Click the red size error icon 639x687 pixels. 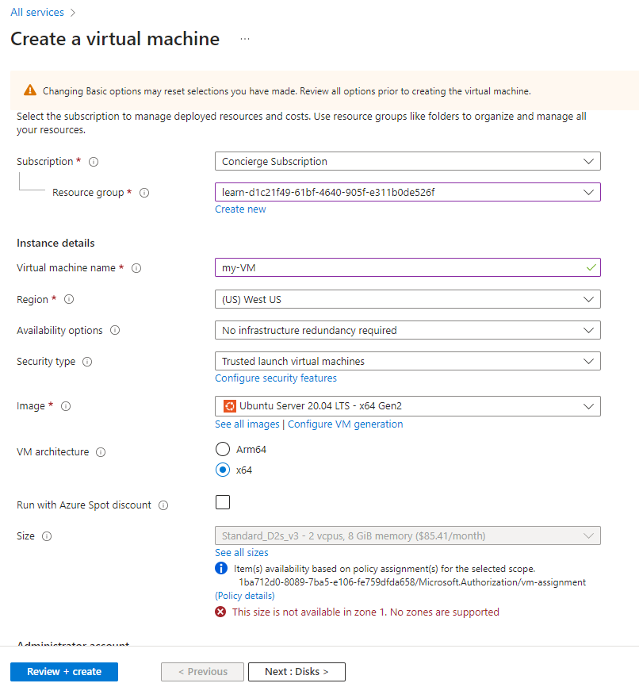coord(220,612)
